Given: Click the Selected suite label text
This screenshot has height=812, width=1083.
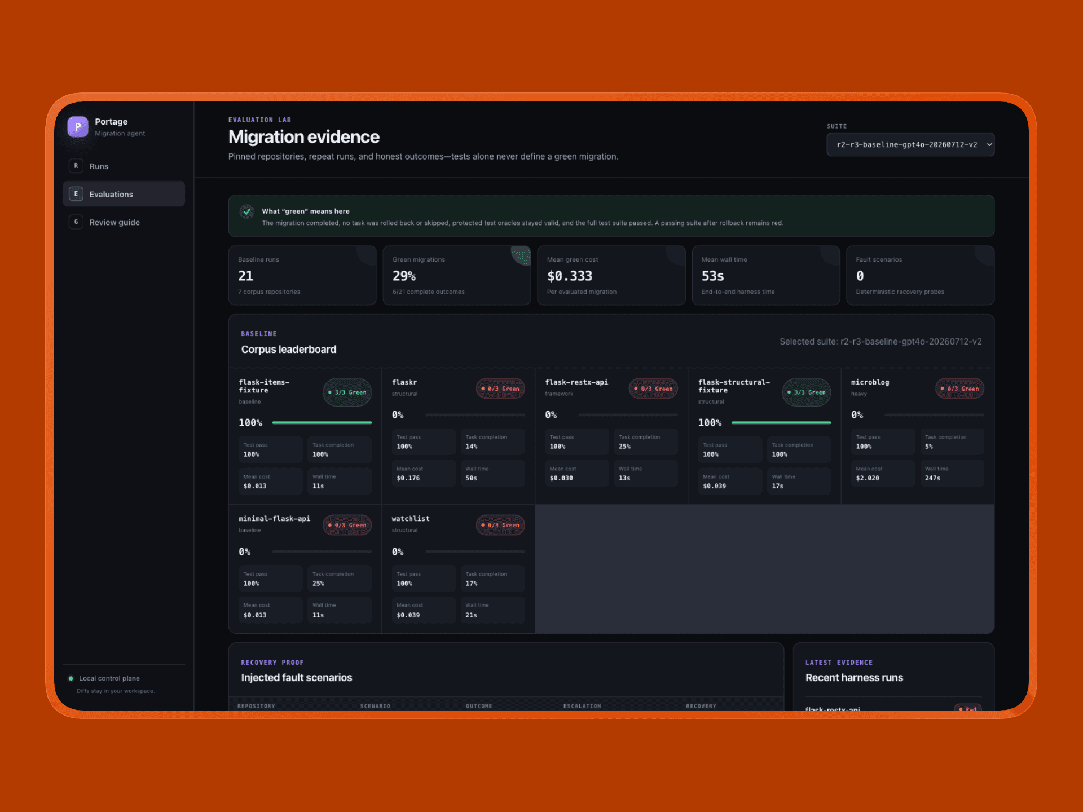Looking at the screenshot, I should click(x=881, y=342).
